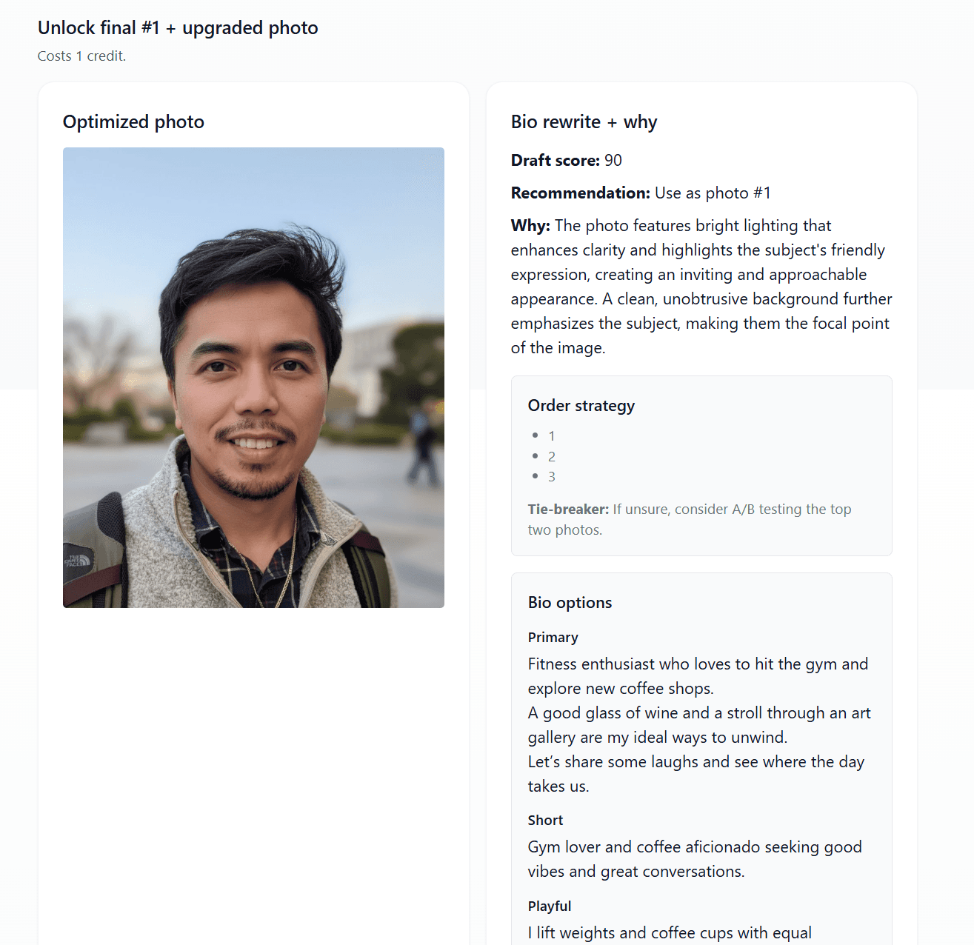Viewport: 974px width, 945px height.
Task: Click the 'Order strategy' heading
Action: click(x=581, y=406)
